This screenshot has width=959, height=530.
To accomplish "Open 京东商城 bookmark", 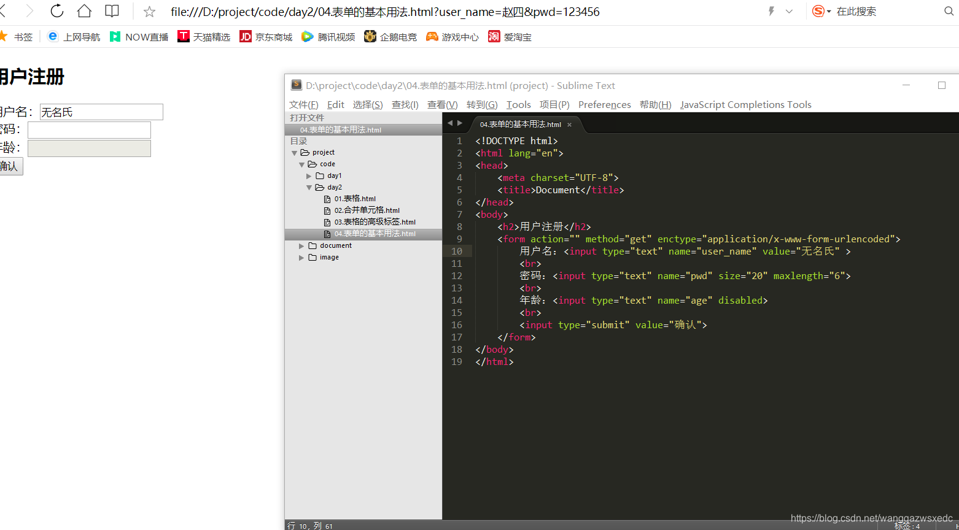I will coord(266,37).
